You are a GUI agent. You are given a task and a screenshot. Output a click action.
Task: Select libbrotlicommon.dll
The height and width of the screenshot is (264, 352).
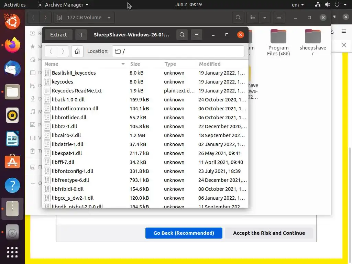pos(145,109)
